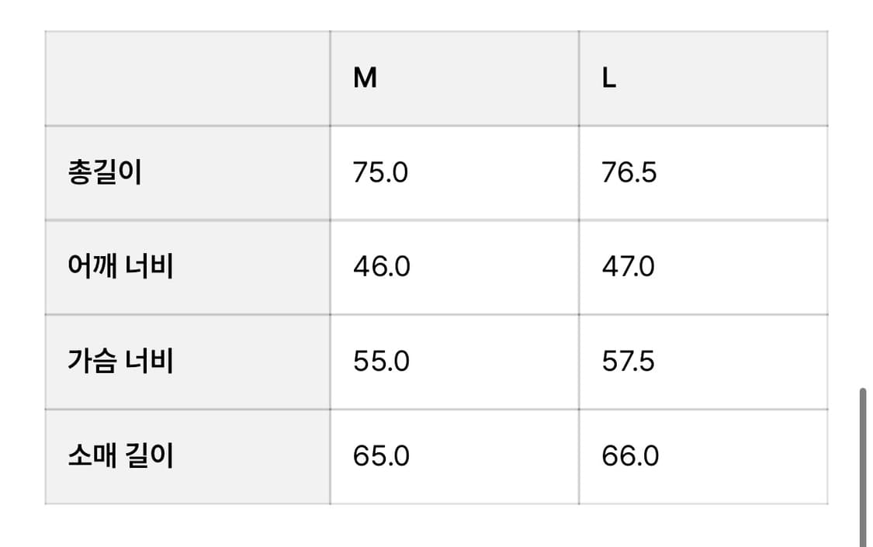Click the 47.0 shoulder width value
873x547 pixels.
click(x=629, y=267)
